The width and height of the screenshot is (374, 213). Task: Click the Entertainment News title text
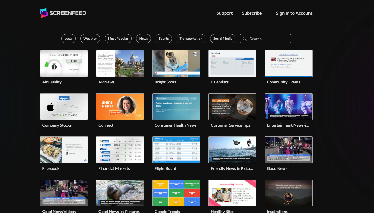point(288,125)
